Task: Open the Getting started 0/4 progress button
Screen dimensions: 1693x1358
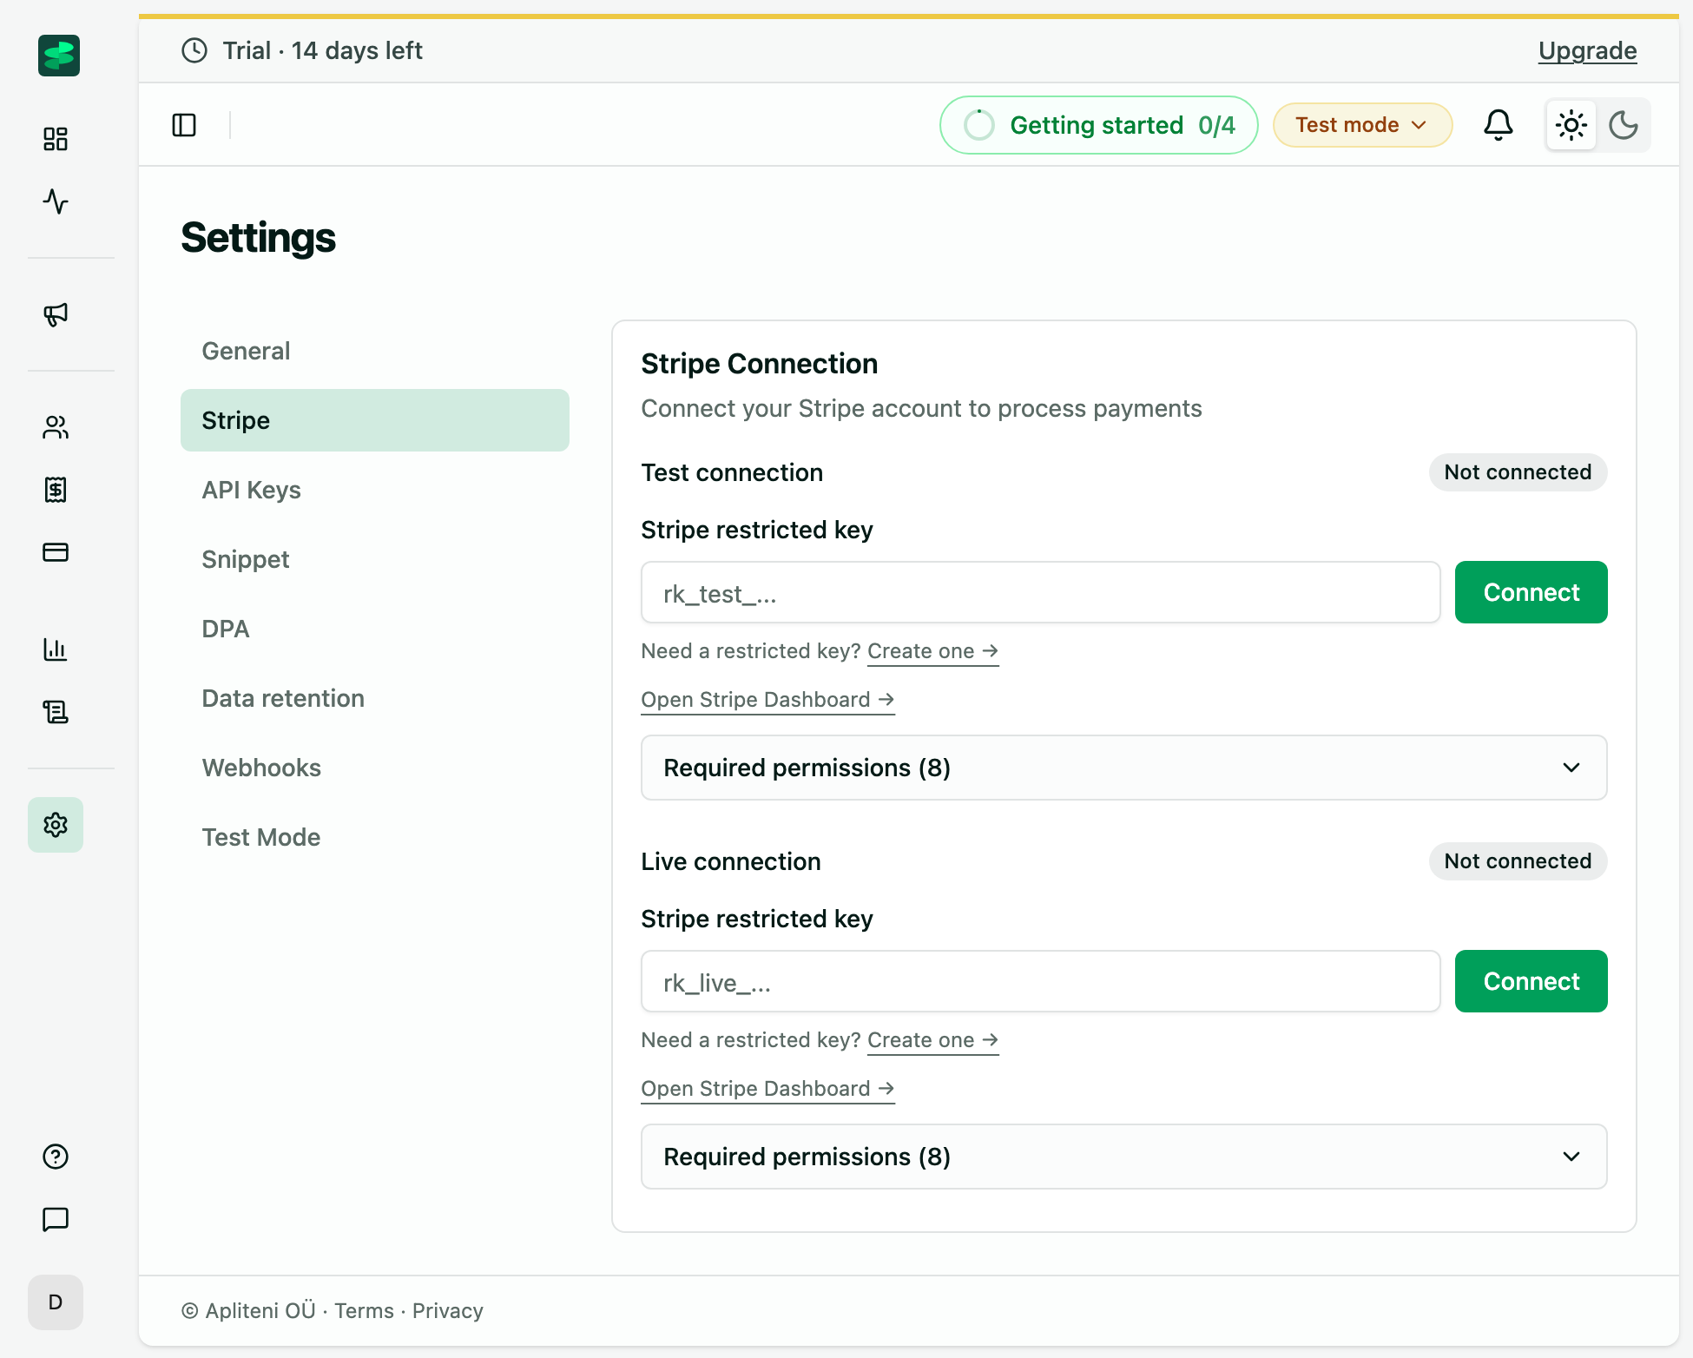Action: 1098,125
